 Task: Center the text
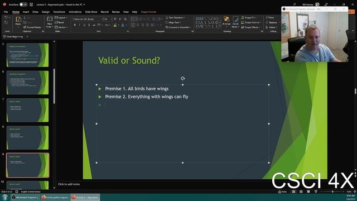(x=138, y=25)
